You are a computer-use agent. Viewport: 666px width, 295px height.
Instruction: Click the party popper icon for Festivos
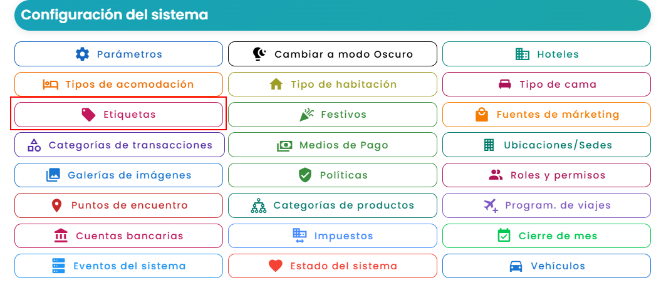tap(307, 115)
